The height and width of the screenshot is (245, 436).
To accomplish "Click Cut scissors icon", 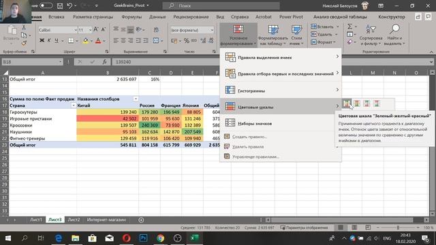I will click(24, 27).
